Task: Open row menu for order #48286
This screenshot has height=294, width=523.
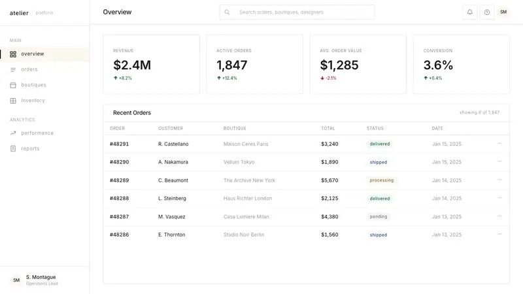Action: (499, 234)
